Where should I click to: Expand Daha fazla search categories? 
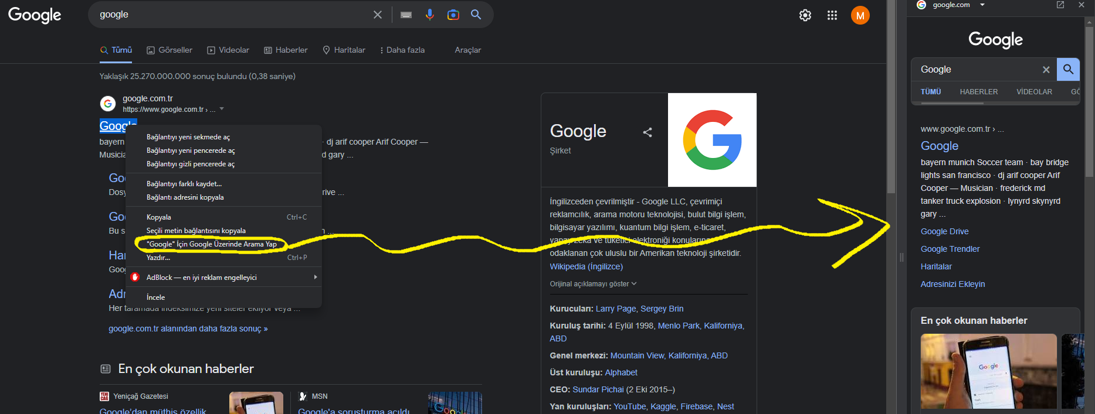tap(402, 50)
